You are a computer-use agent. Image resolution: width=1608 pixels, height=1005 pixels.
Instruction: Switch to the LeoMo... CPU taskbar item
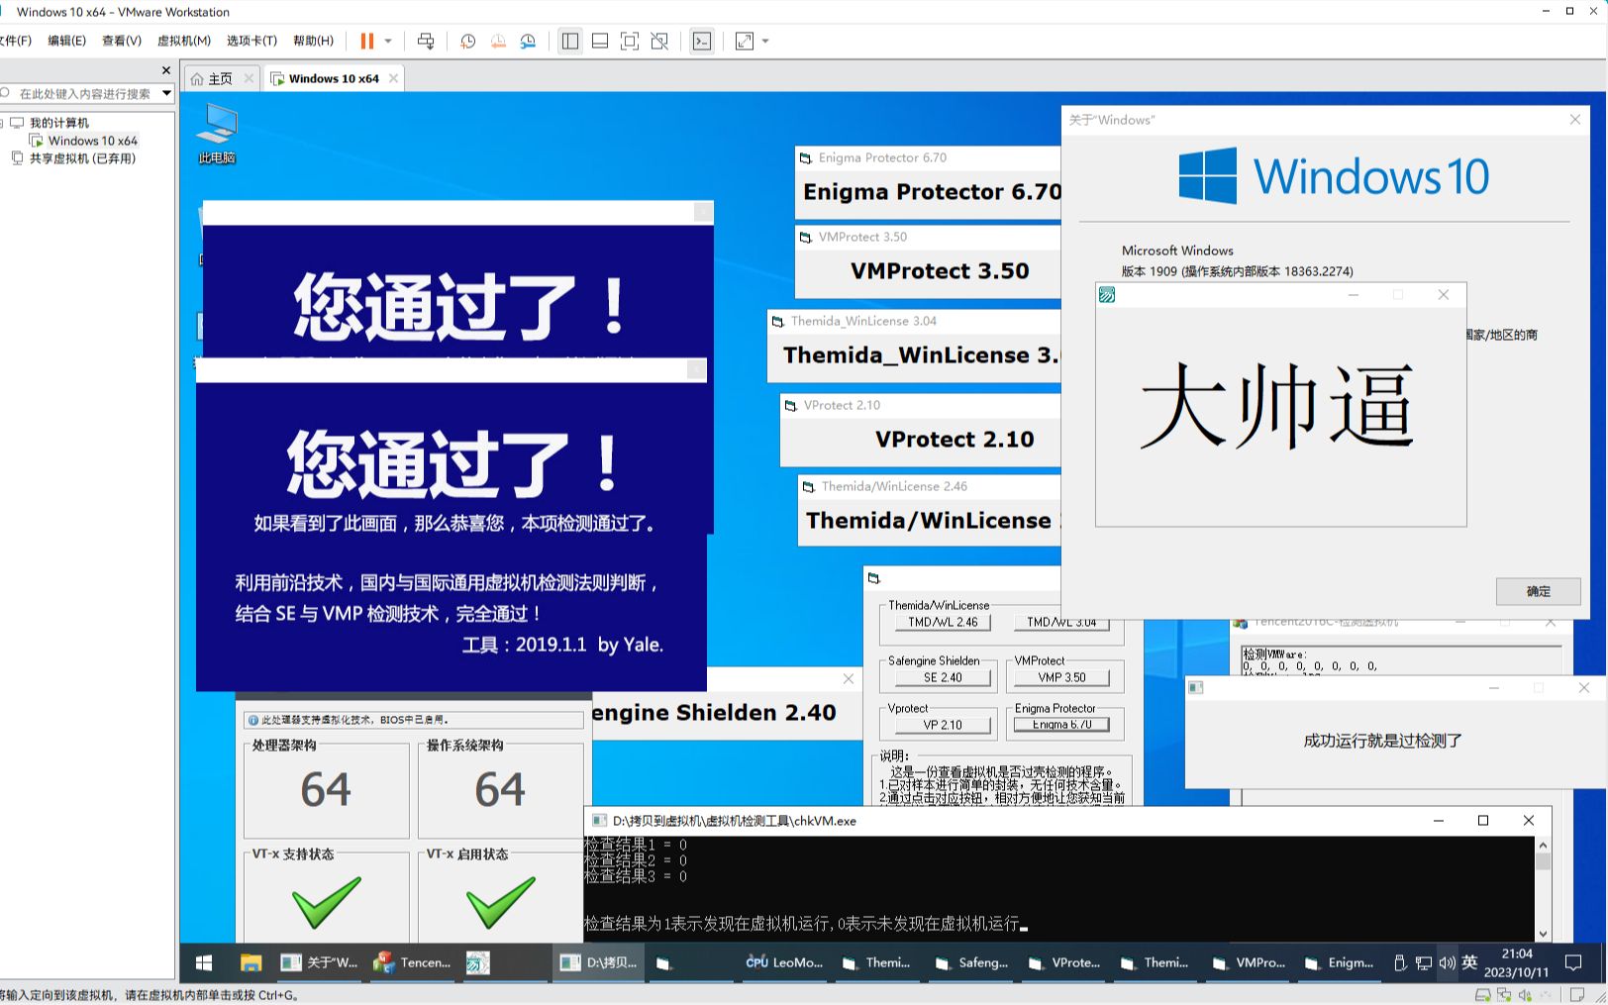(x=784, y=962)
